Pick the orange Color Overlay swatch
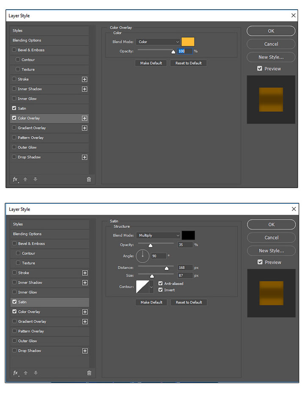The height and width of the screenshot is (407, 307). tap(188, 42)
